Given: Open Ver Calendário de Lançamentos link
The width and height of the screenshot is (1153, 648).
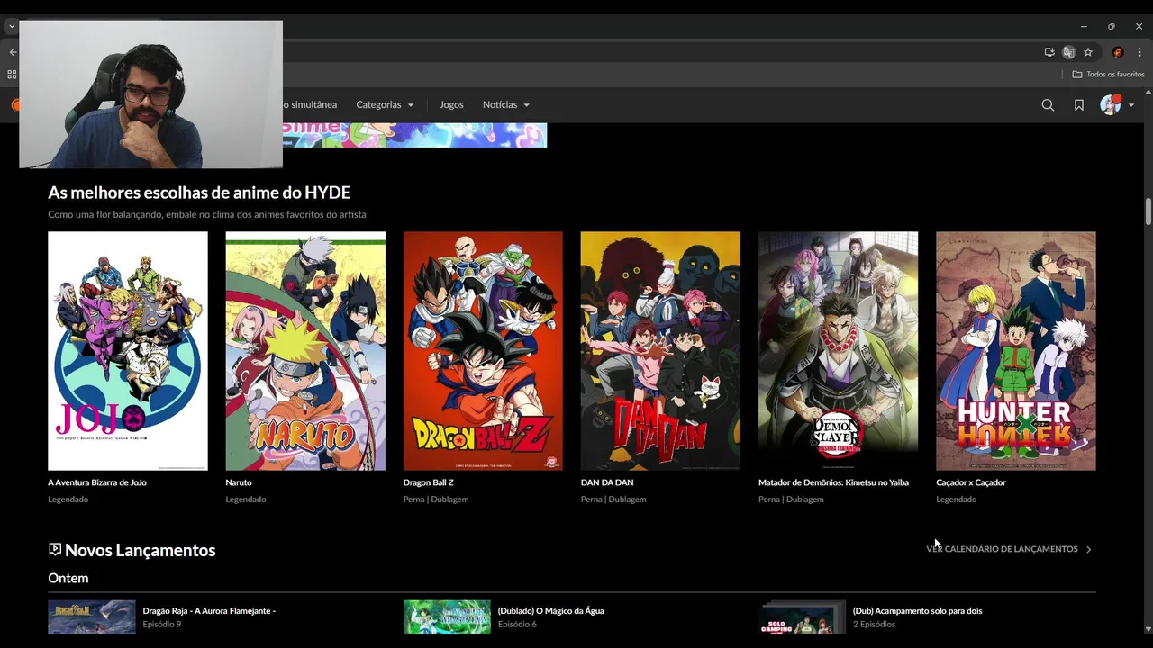Looking at the screenshot, I should tap(1002, 549).
